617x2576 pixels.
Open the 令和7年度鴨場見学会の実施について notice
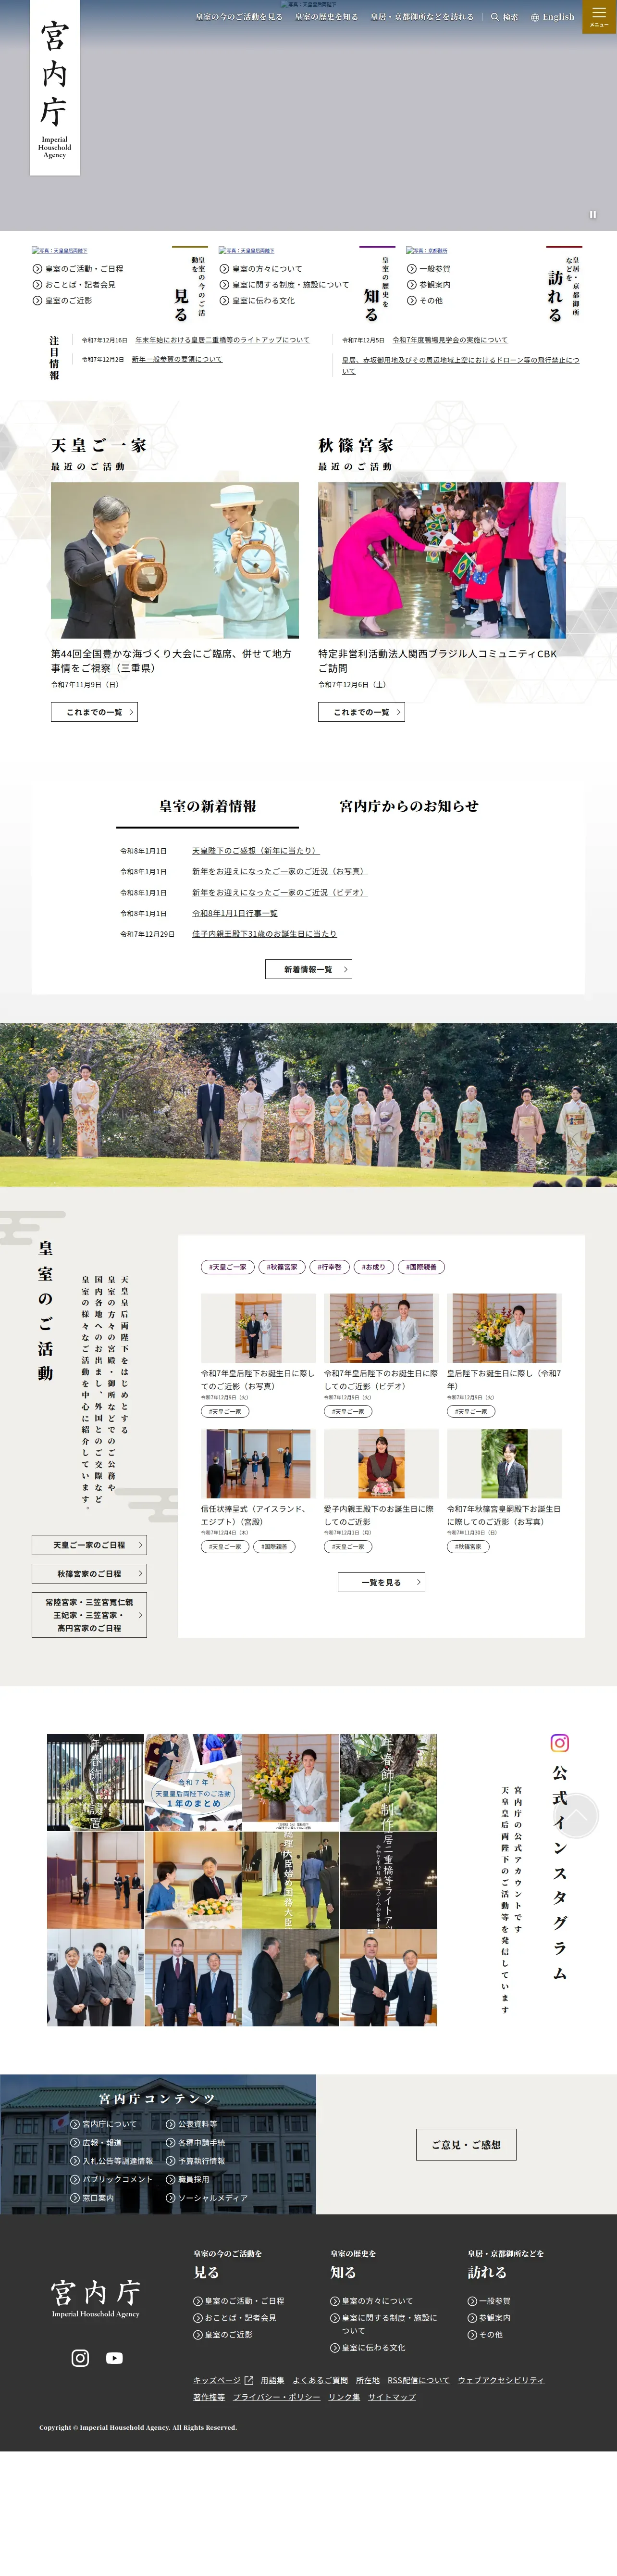450,340
